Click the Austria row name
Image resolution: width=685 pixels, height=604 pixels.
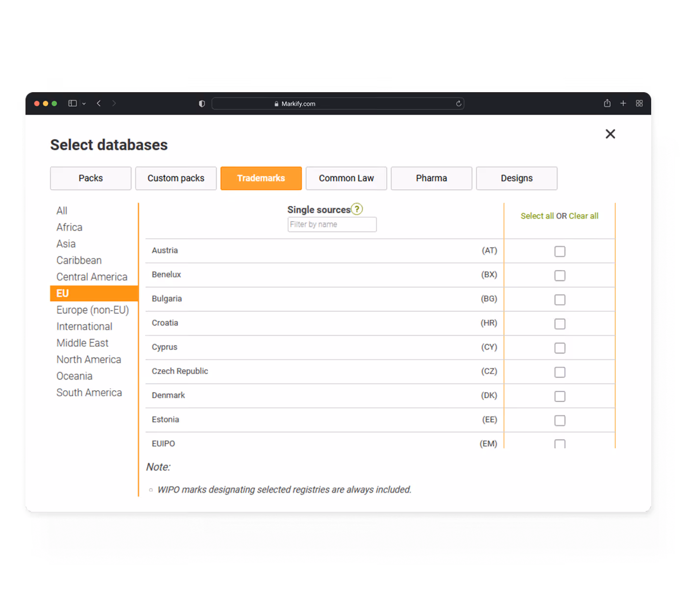[165, 251]
